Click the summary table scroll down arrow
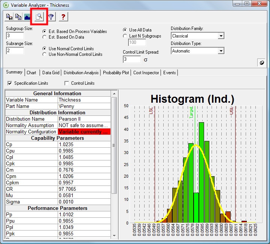This screenshot has width=270, height=244. pyautogui.click(x=114, y=235)
